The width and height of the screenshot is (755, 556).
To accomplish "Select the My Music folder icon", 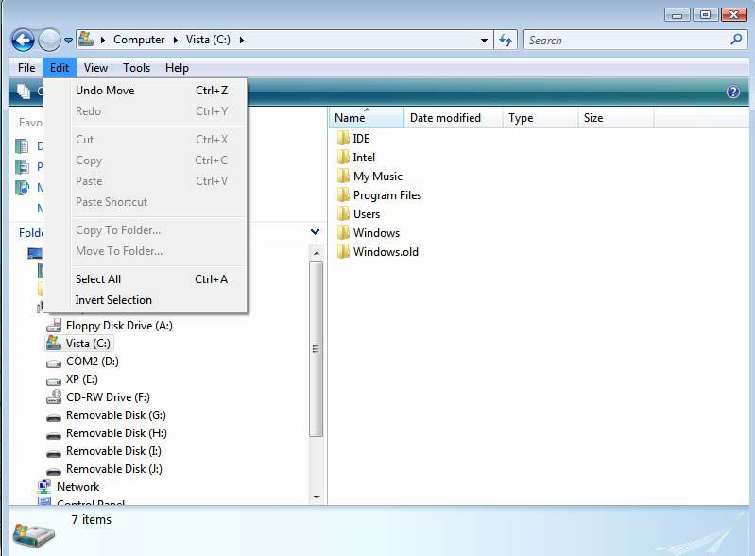I will [x=343, y=176].
